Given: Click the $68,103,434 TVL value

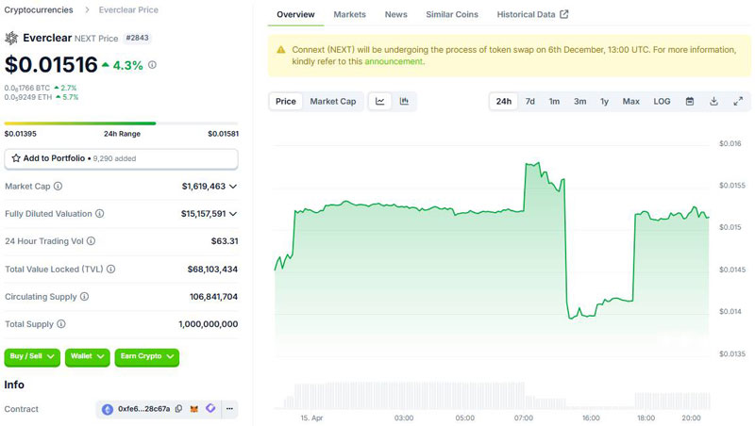Looking at the screenshot, I should [212, 270].
